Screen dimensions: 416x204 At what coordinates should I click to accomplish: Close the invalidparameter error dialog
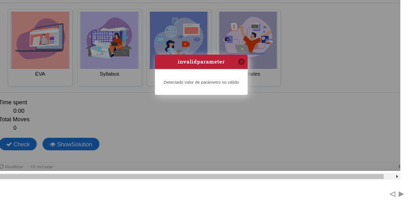pyautogui.click(x=241, y=62)
